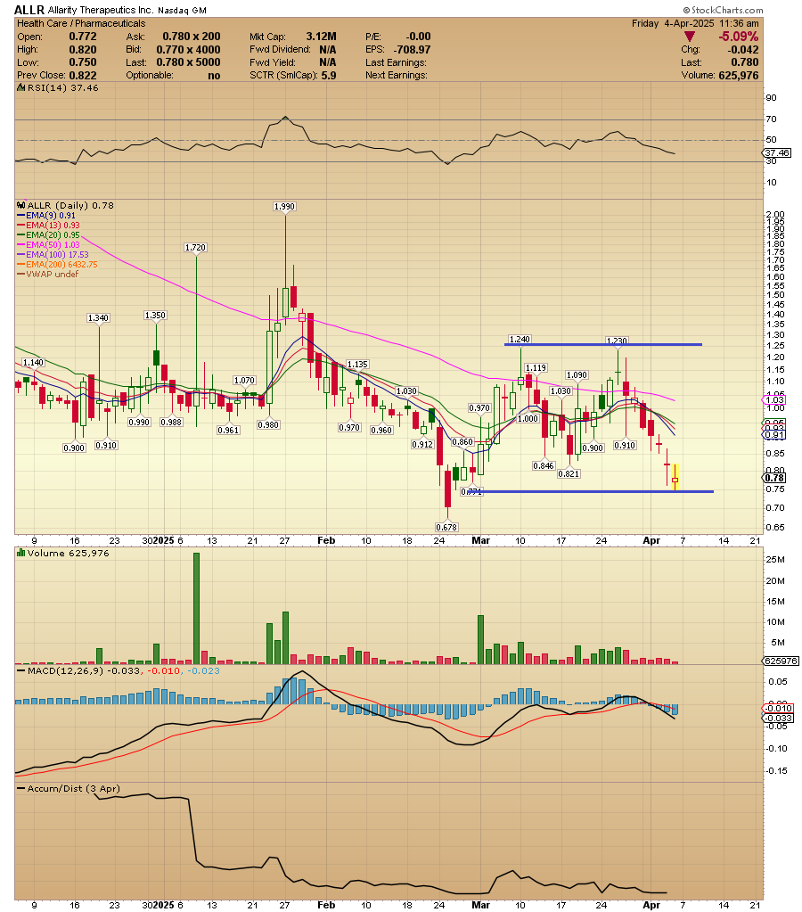Click the Ask quote 0.780 x 200
This screenshot has width=802, height=912.
tap(192, 37)
